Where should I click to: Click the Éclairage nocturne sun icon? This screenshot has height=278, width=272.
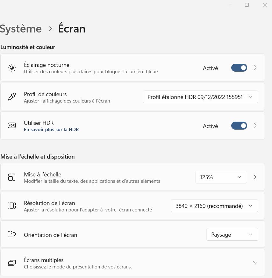coord(12,68)
